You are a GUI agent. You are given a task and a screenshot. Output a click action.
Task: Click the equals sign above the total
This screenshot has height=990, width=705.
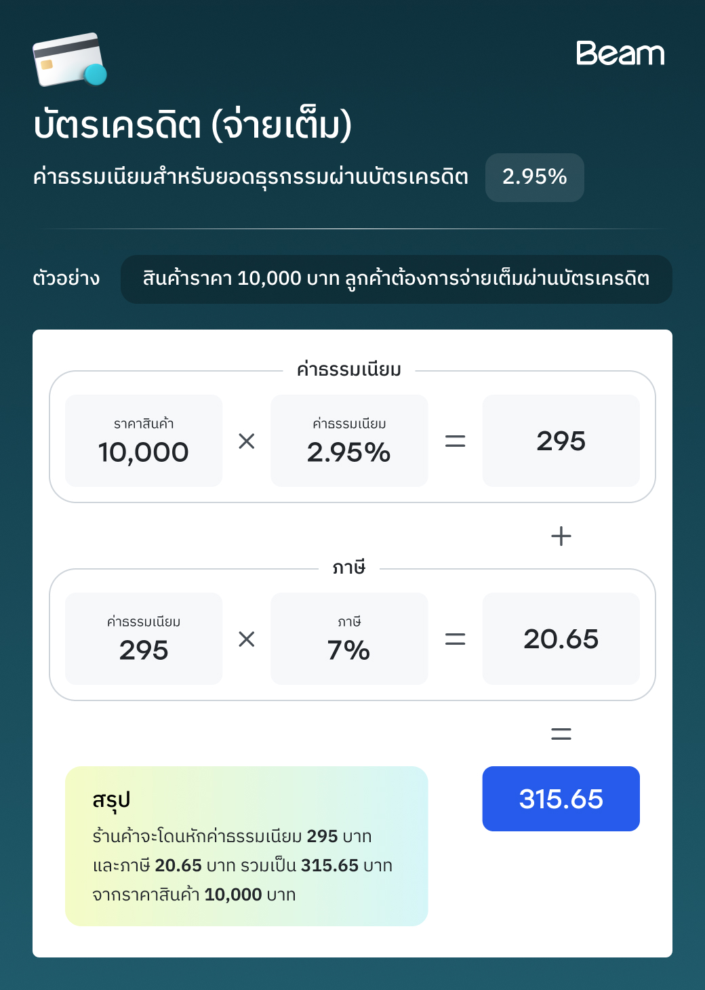click(561, 734)
